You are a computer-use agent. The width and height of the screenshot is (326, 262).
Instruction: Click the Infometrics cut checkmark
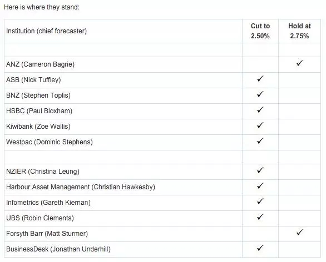260,201
